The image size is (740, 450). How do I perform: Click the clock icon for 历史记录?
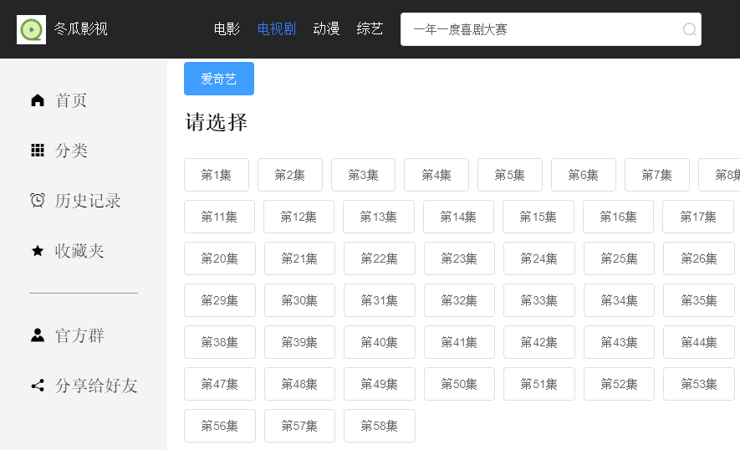pos(38,201)
